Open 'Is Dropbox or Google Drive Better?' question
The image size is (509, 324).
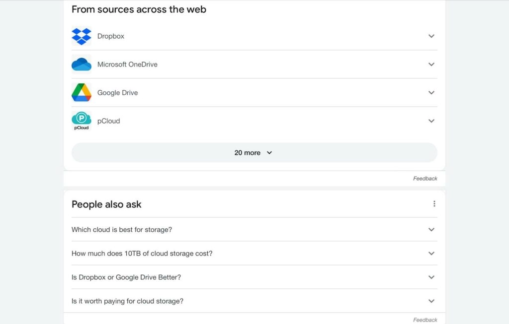coord(126,277)
